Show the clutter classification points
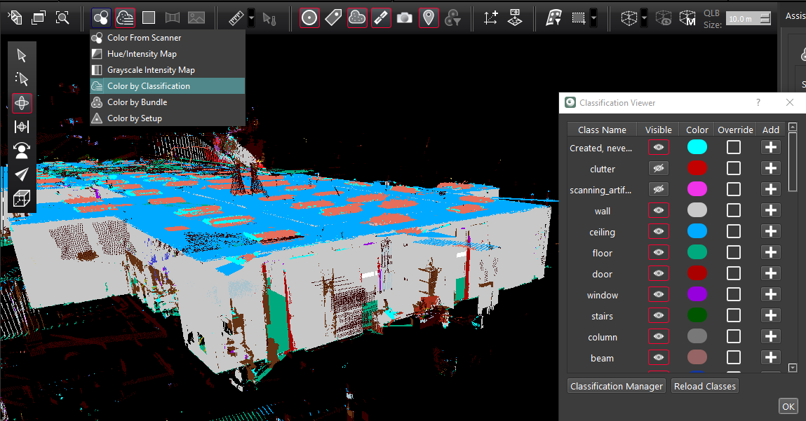The width and height of the screenshot is (806, 421). click(x=657, y=168)
